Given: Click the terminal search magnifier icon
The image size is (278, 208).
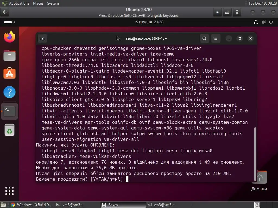Looking at the screenshot, I should 204,38.
